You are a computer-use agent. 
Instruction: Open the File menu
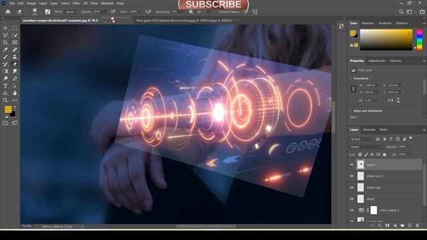12,3
